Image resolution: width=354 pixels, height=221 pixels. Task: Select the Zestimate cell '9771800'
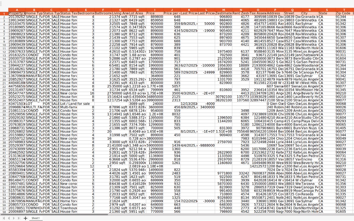(x=223, y=173)
